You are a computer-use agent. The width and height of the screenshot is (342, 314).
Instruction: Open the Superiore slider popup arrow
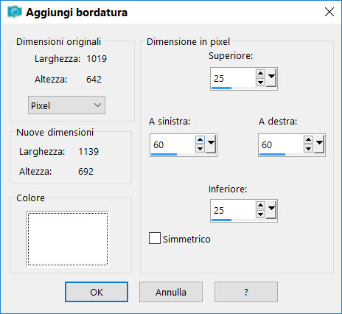(x=271, y=78)
